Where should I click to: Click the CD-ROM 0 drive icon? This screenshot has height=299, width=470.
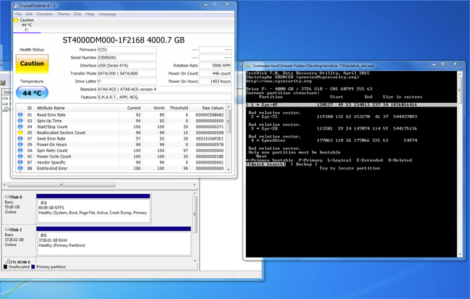[7, 262]
